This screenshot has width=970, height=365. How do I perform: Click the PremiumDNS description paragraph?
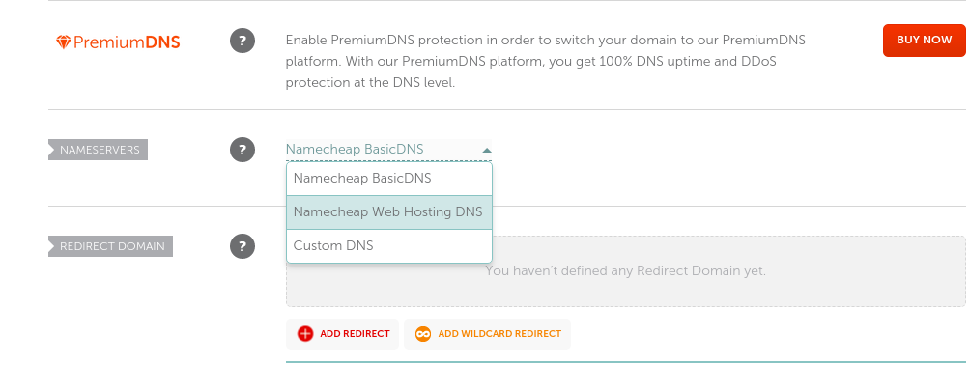pos(546,61)
